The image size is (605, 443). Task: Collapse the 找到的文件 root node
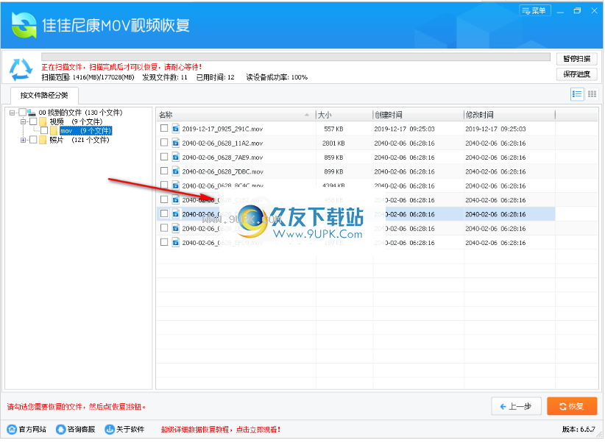pos(12,113)
